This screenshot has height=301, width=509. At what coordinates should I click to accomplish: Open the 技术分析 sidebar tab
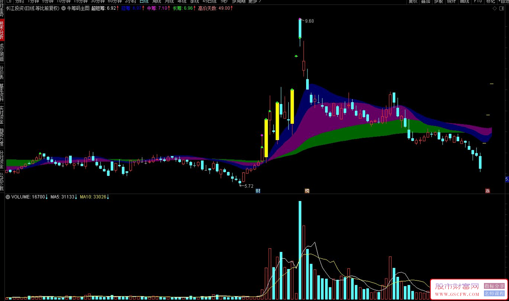pyautogui.click(x=2, y=30)
